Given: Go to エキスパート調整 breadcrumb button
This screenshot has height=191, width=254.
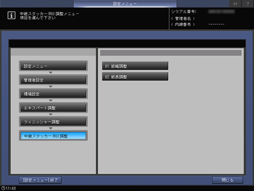Looking at the screenshot, I should point(53,108).
